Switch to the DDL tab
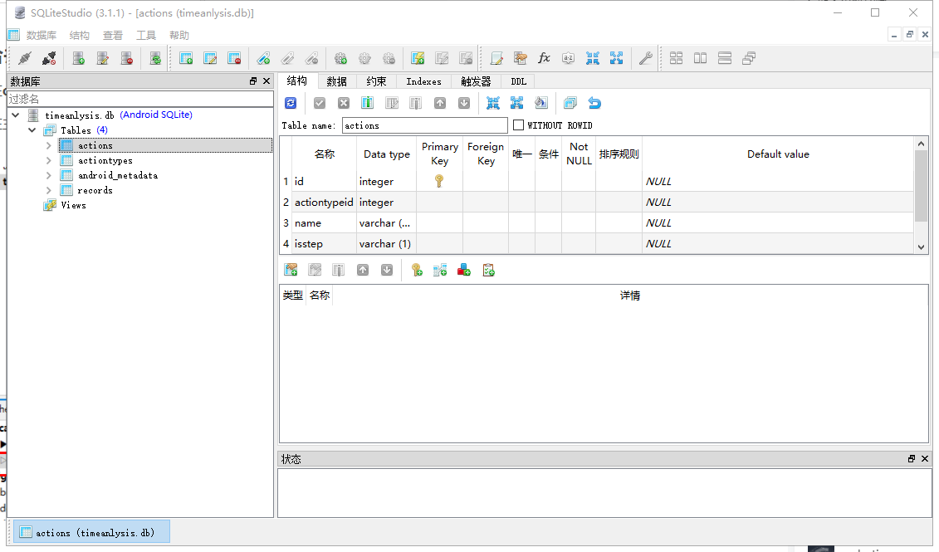The height and width of the screenshot is (552, 939). [x=519, y=81]
